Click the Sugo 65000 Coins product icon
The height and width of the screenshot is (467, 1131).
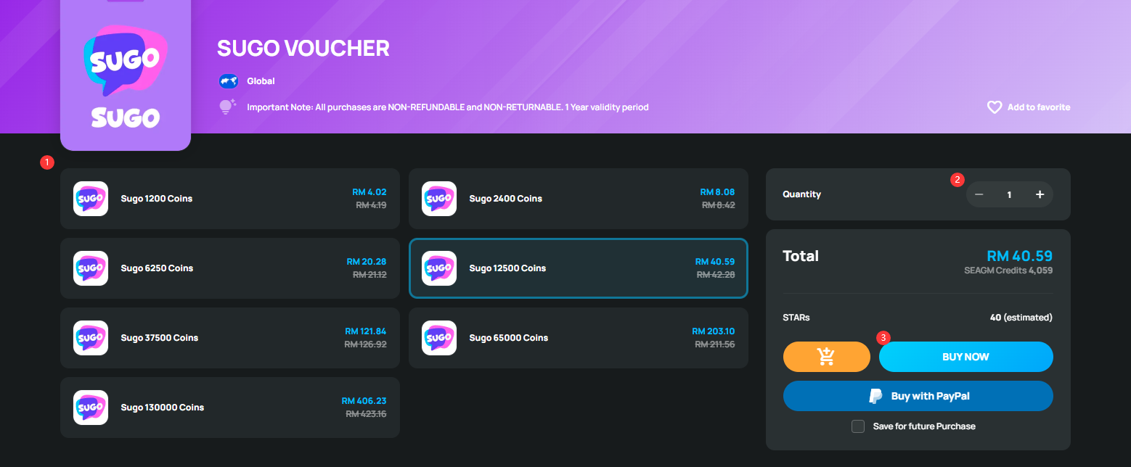click(439, 338)
